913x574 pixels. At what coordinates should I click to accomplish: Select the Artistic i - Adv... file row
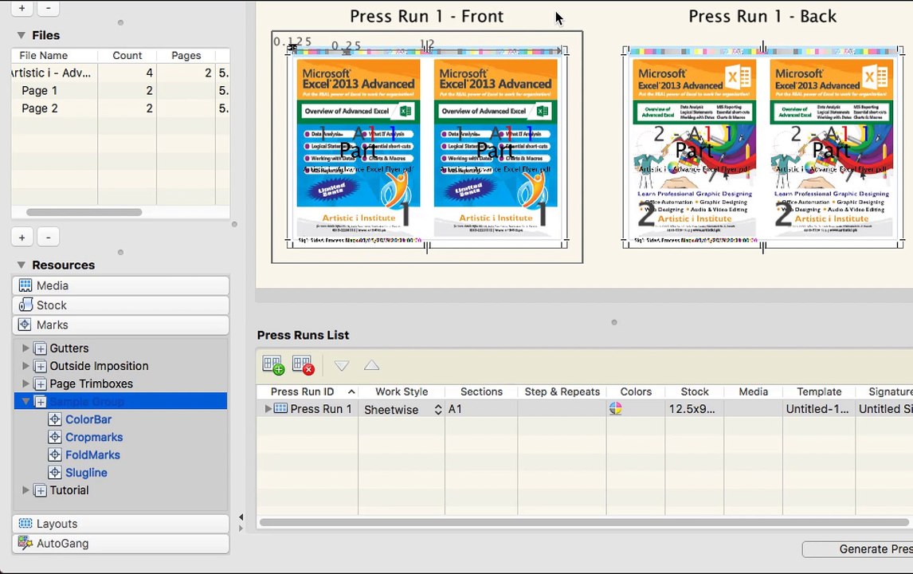tap(120, 73)
